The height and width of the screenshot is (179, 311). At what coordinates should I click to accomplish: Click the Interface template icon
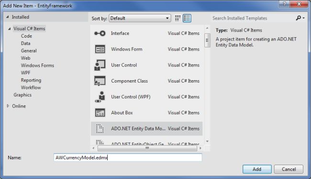point(100,33)
